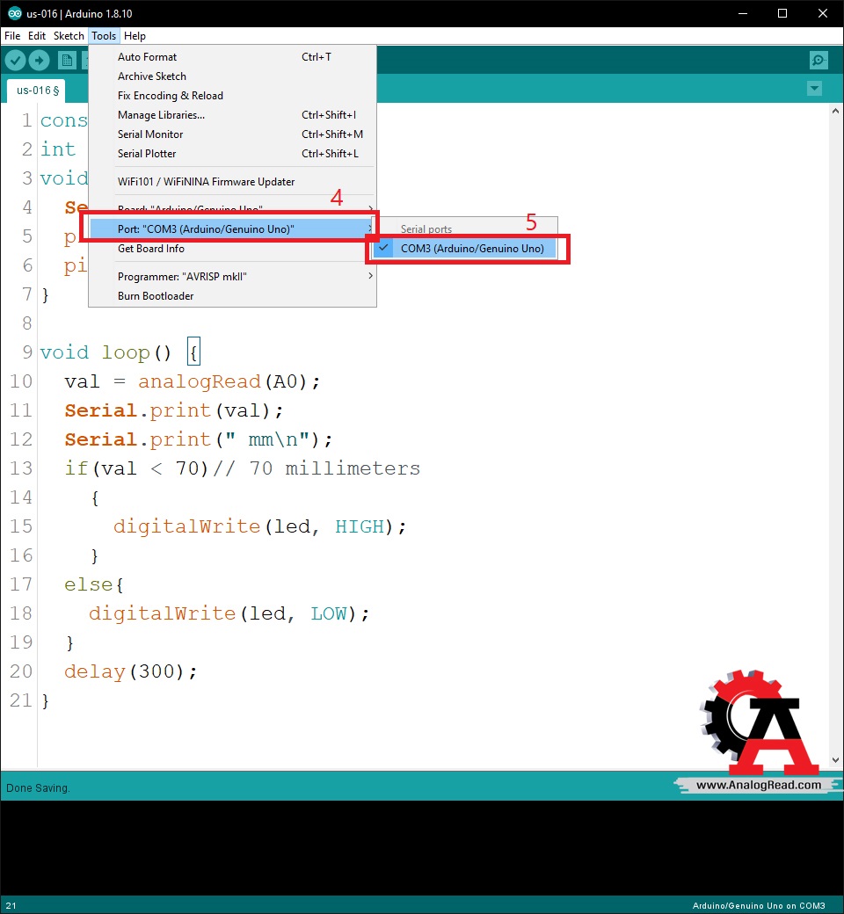Click 'Arduino/Genuino Uno on COM3' status text

pos(758,905)
